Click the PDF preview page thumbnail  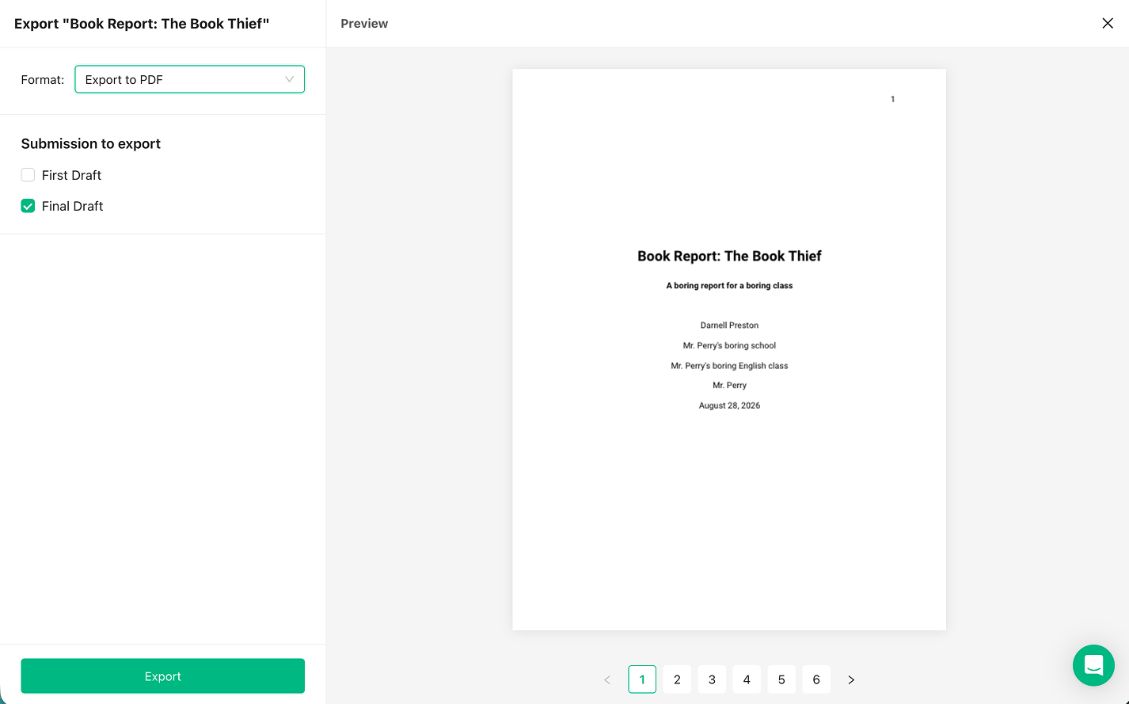(x=729, y=350)
